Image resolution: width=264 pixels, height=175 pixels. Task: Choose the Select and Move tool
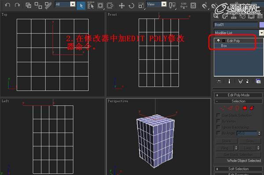point(121,6)
